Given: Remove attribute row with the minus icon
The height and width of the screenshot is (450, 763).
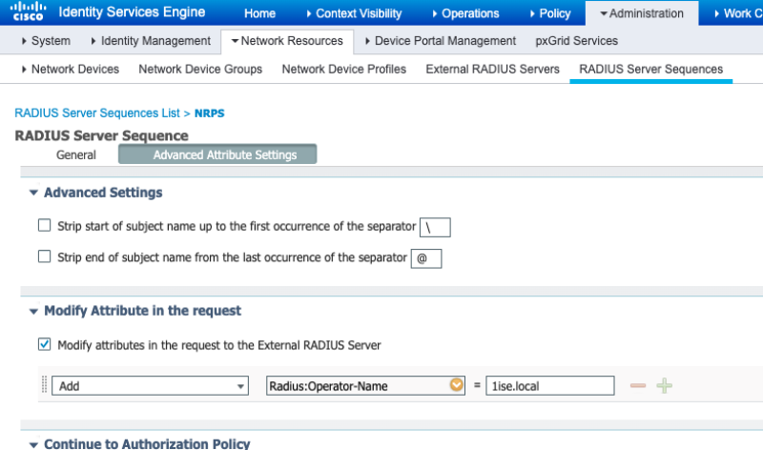Looking at the screenshot, I should [x=637, y=386].
